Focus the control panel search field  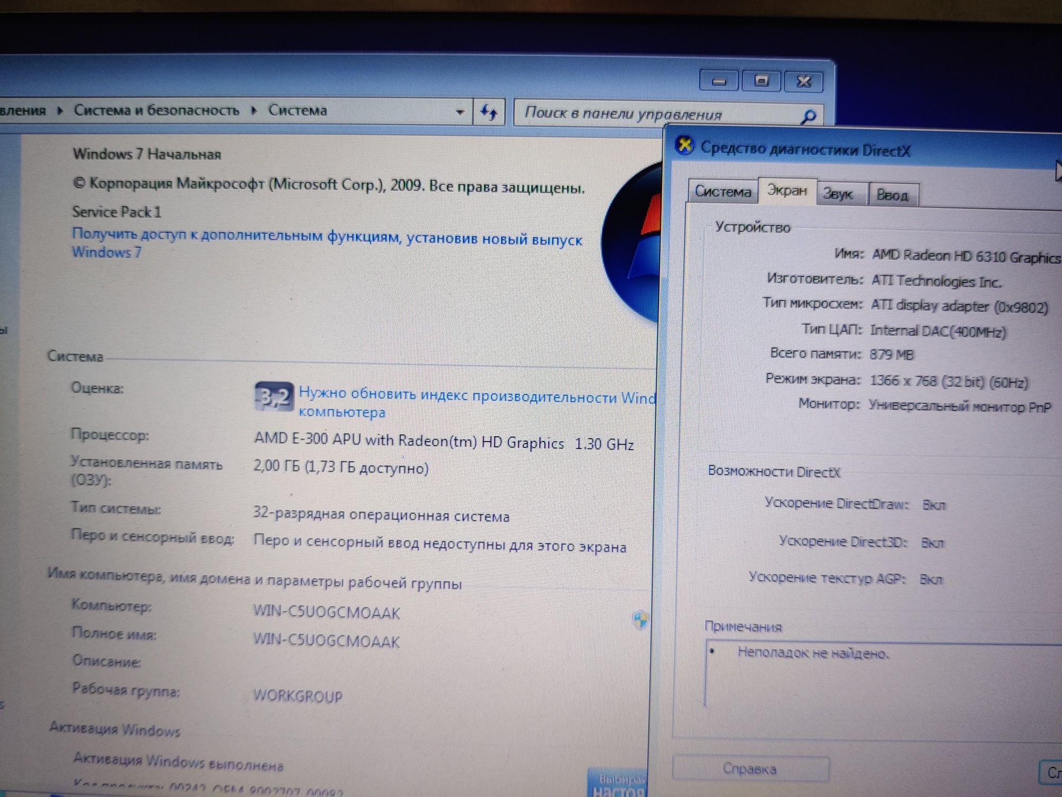pos(669,113)
